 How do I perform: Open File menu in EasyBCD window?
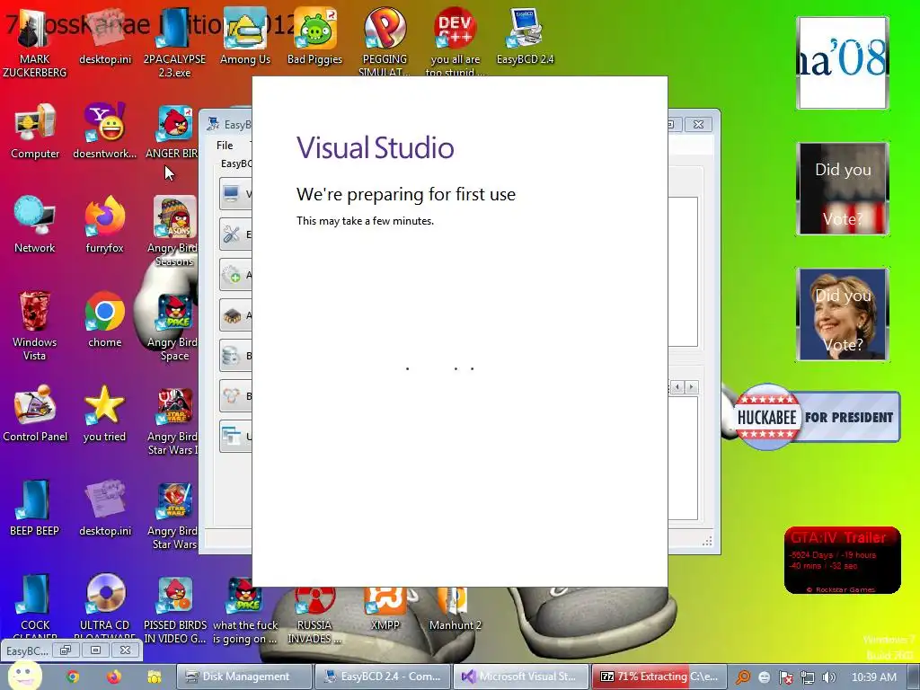(x=225, y=145)
